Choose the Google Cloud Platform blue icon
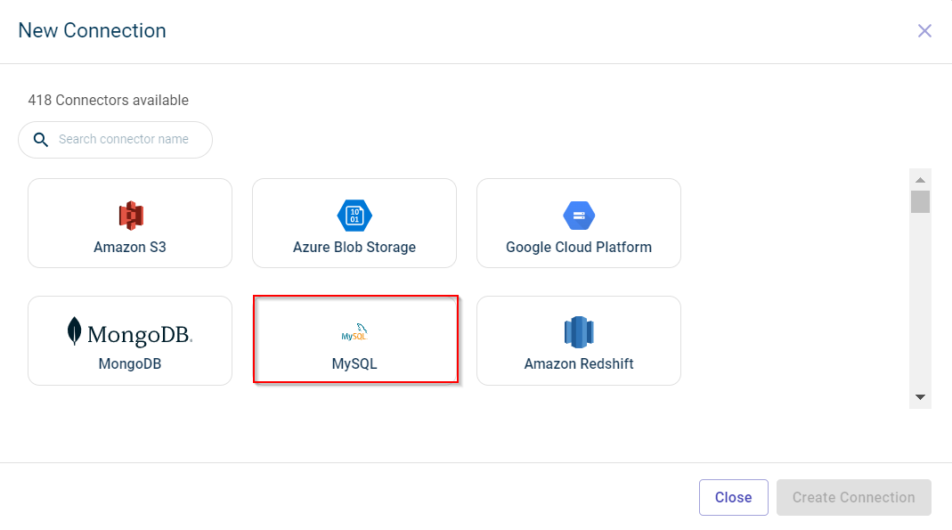Viewport: 952px width, 530px height. tap(579, 216)
